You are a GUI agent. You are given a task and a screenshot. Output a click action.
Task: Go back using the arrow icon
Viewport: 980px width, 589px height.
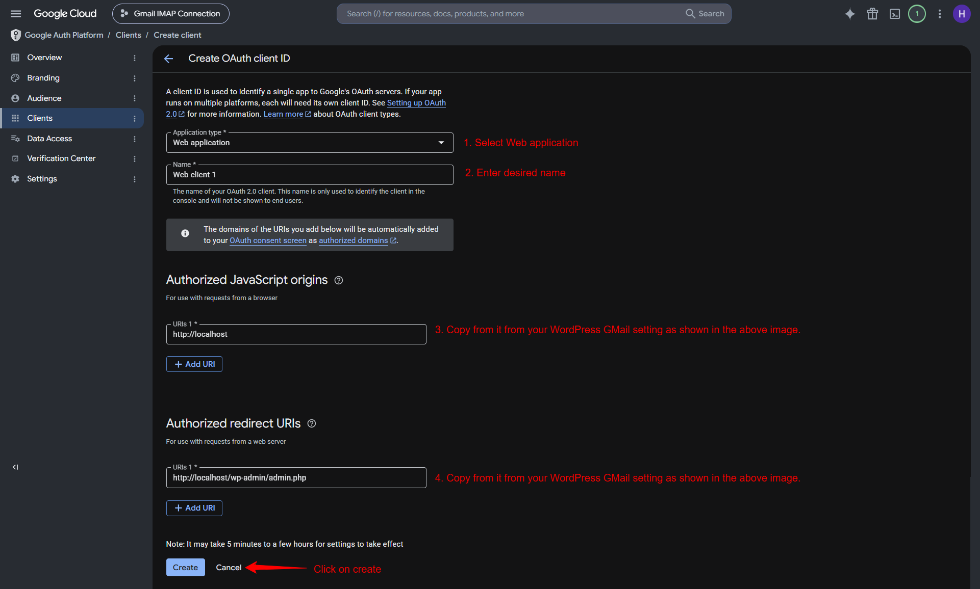click(x=169, y=59)
